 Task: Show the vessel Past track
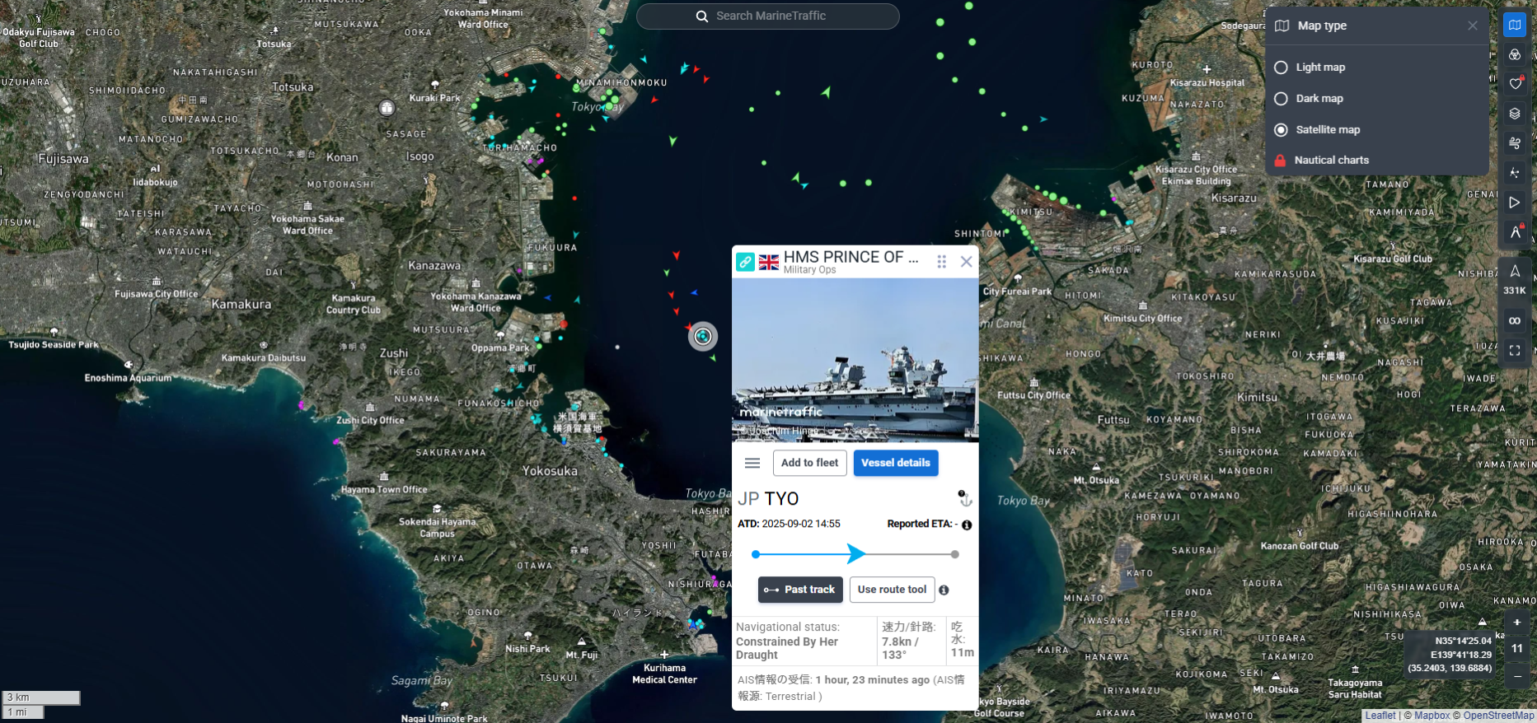click(800, 590)
